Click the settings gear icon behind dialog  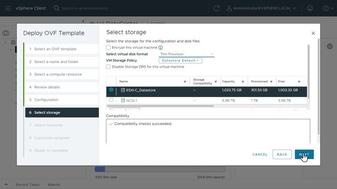(330, 46)
